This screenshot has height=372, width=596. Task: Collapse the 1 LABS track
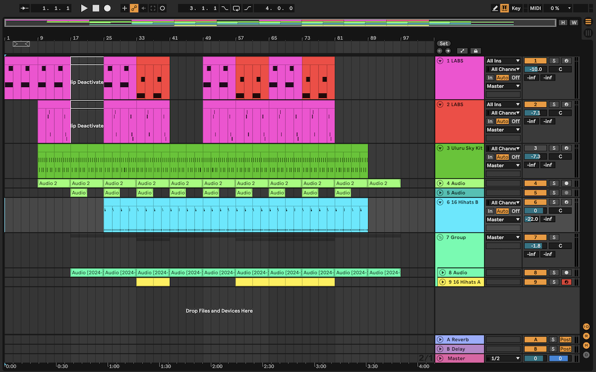[x=440, y=61]
